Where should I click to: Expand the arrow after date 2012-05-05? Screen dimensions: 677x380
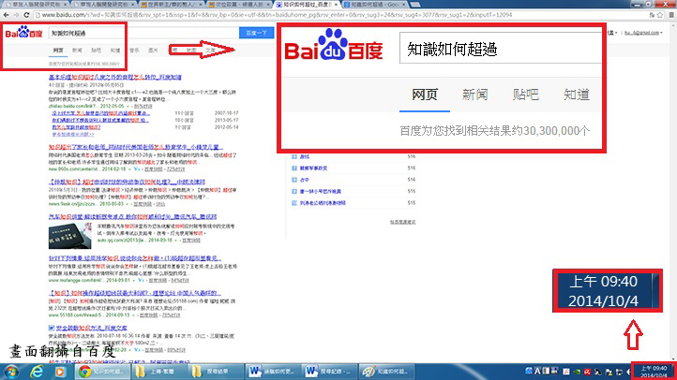(x=128, y=106)
